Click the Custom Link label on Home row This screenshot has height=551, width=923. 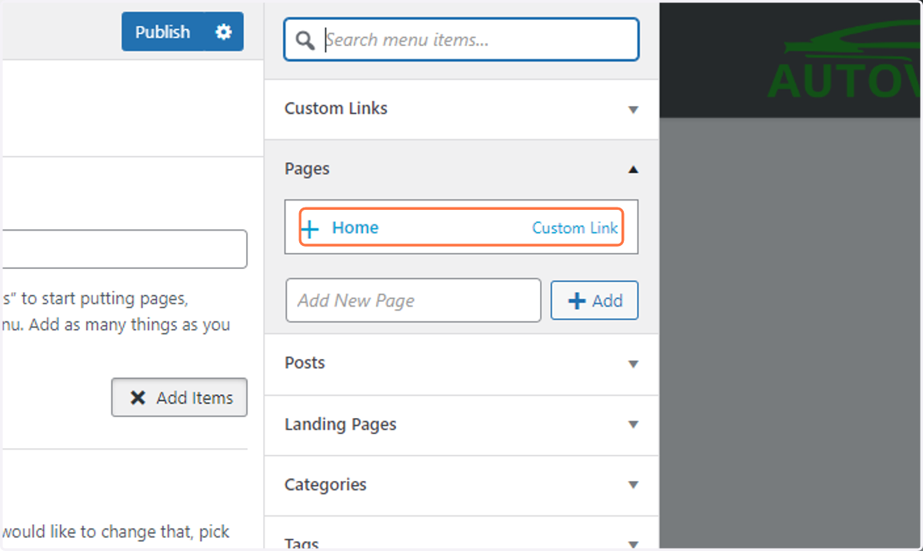575,228
